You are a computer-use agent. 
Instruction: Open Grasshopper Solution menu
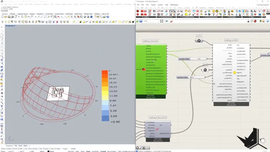coord(160,5)
